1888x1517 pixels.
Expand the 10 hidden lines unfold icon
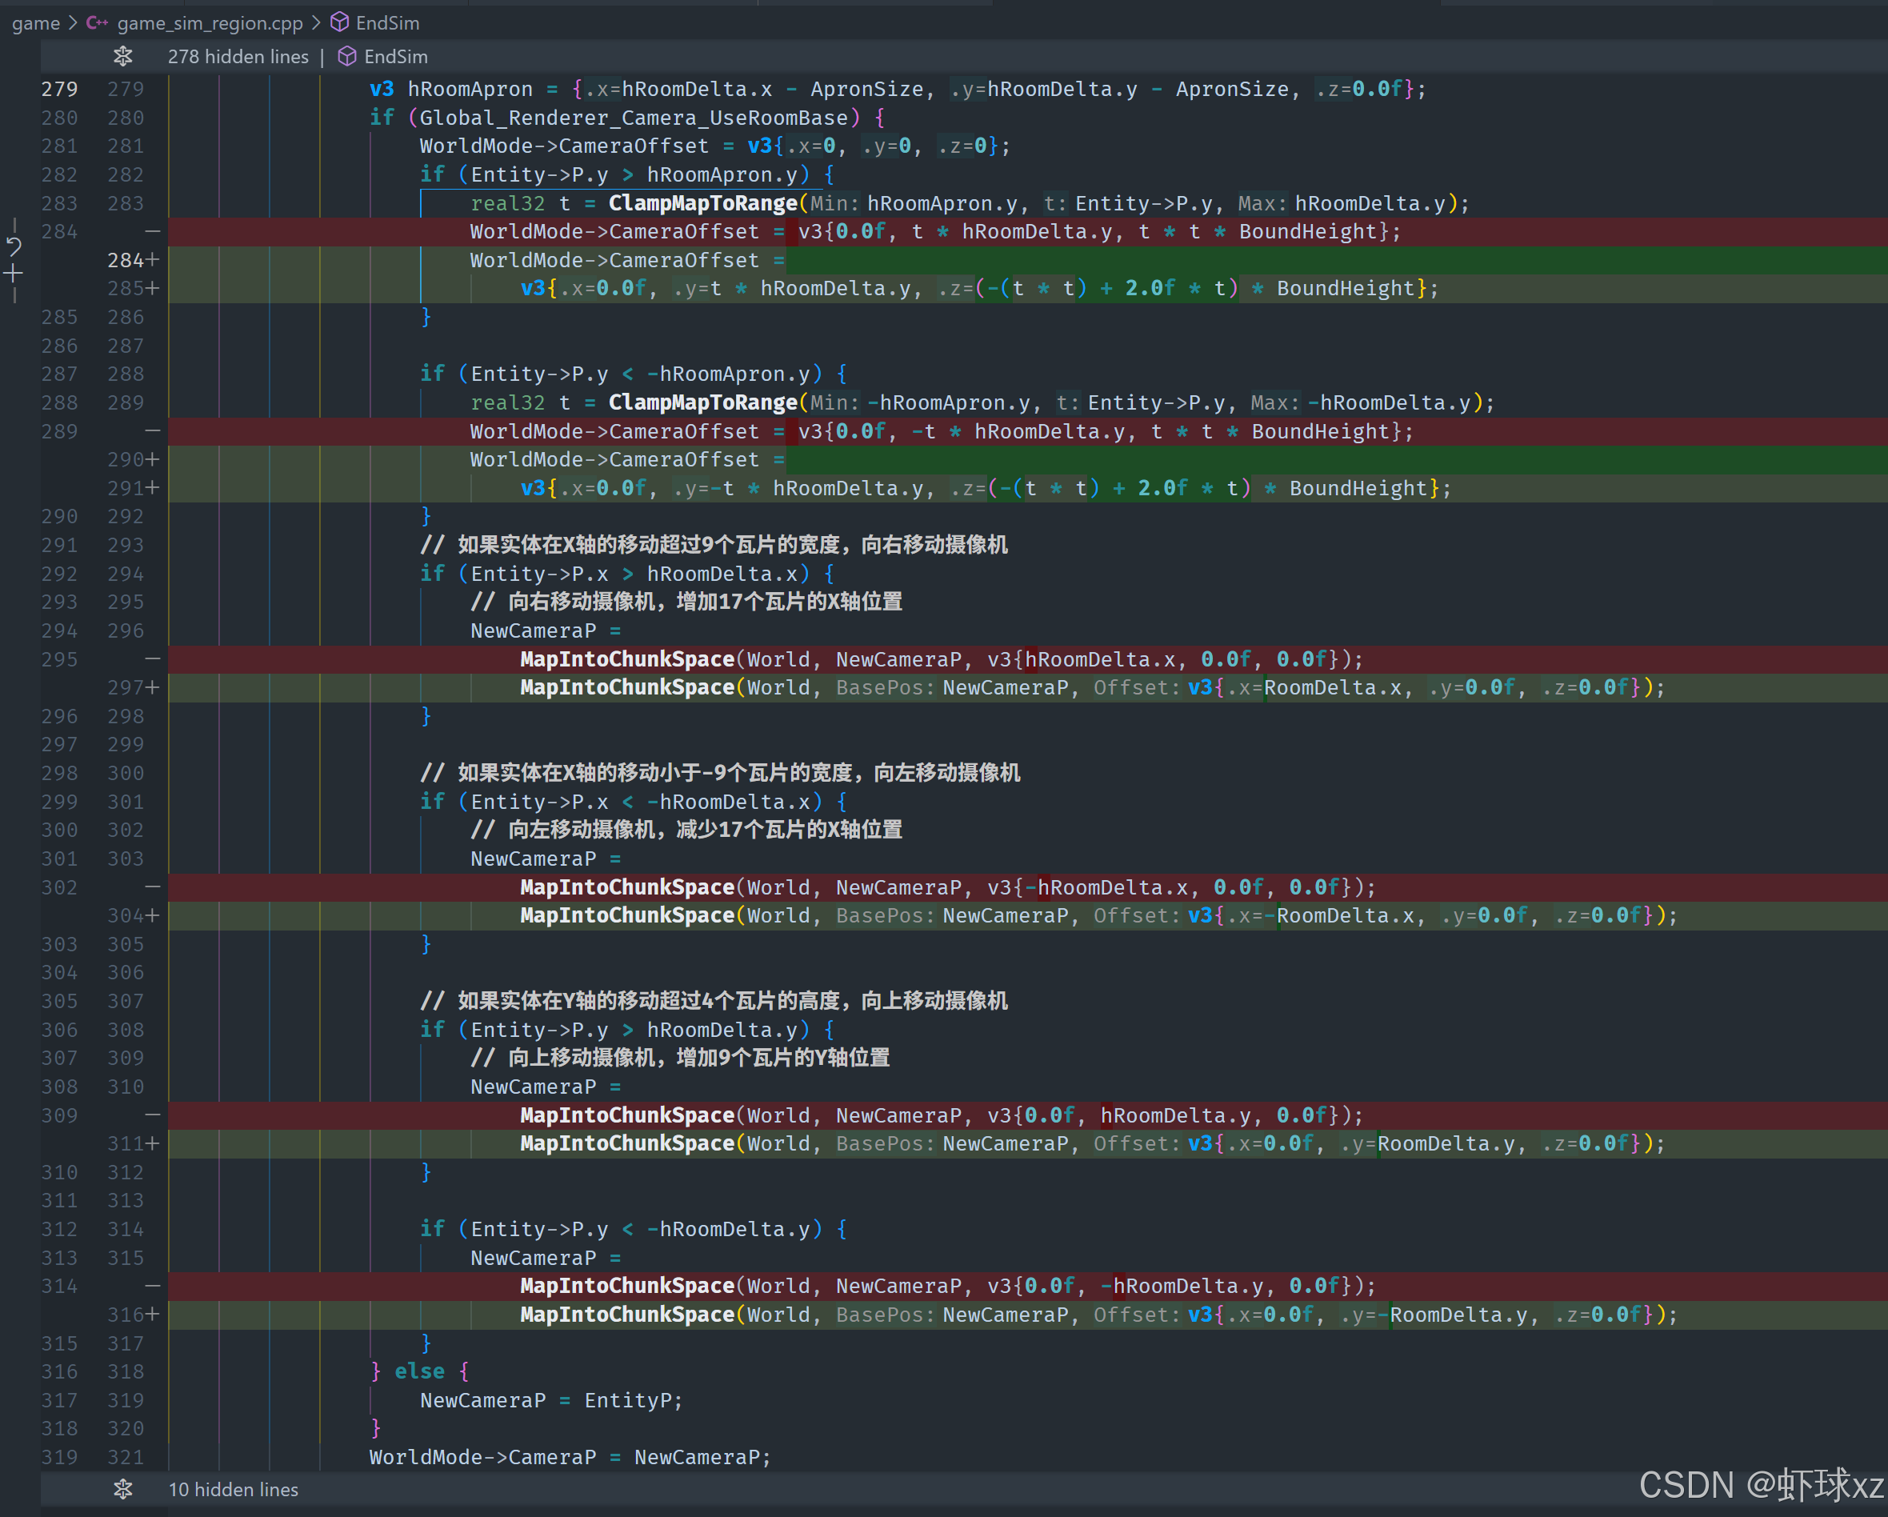pyautogui.click(x=122, y=1489)
